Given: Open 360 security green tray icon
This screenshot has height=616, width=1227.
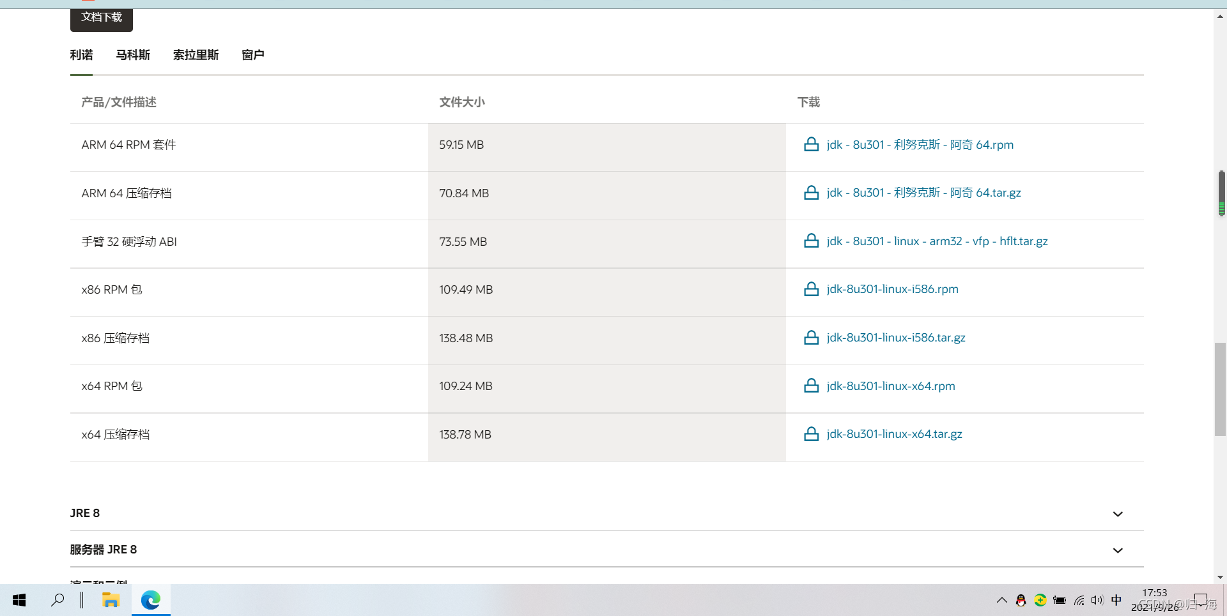Looking at the screenshot, I should (1040, 600).
